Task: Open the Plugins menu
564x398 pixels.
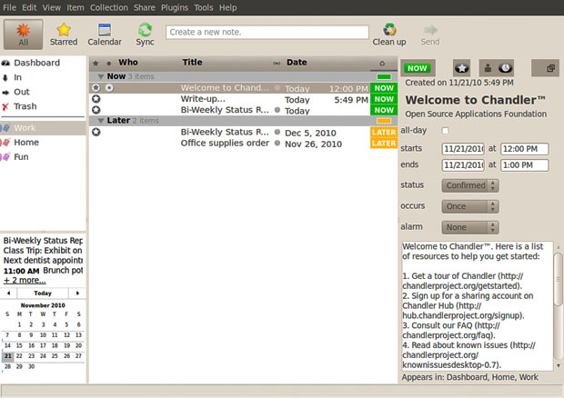Action: tap(175, 7)
